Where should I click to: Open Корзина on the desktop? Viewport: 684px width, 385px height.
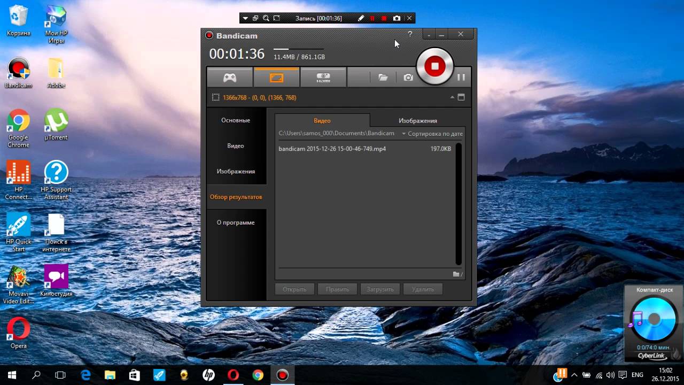[19, 21]
